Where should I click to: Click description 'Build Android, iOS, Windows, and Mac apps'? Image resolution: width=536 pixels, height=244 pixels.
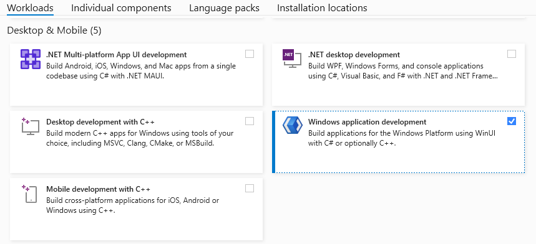coord(141,70)
